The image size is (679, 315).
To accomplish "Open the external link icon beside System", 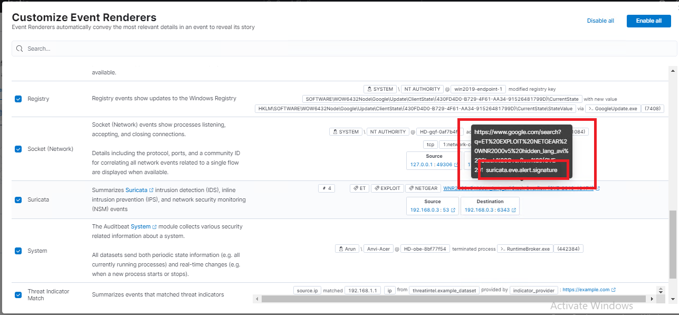I will click(155, 226).
